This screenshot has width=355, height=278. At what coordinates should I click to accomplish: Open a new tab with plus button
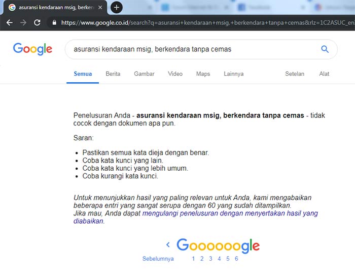coord(116,7)
